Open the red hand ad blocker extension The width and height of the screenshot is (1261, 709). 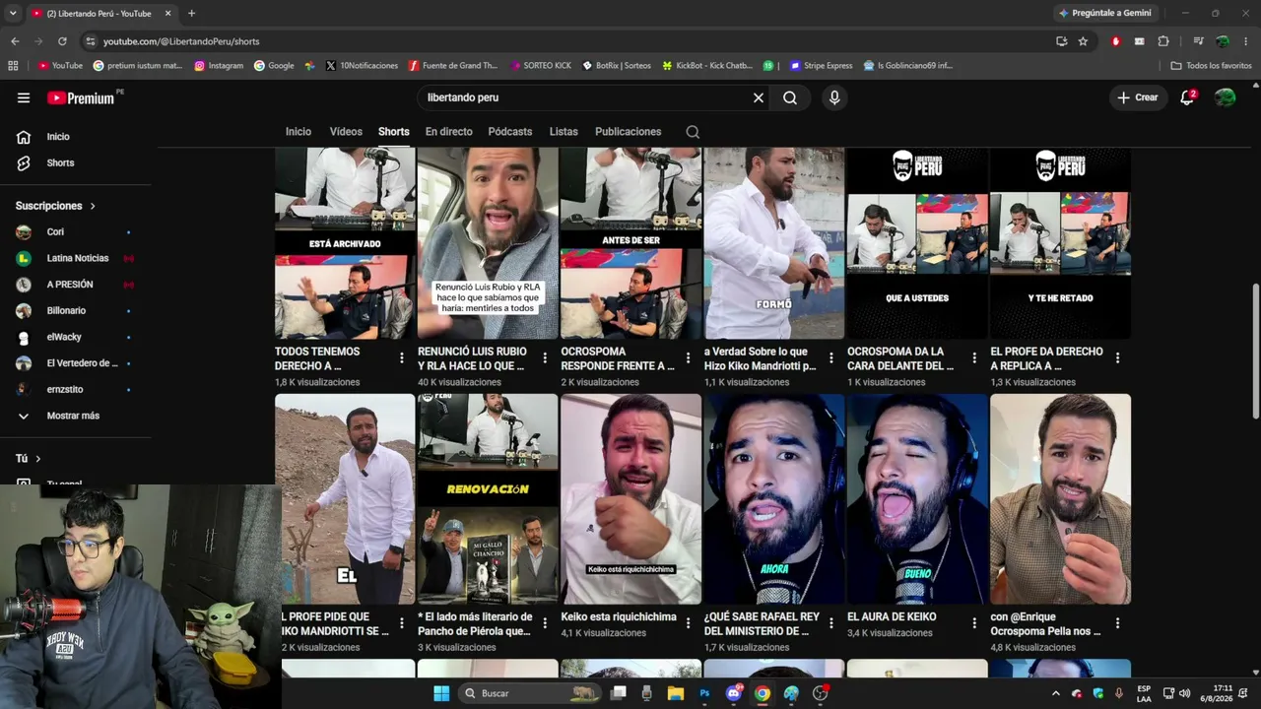pos(1115,41)
